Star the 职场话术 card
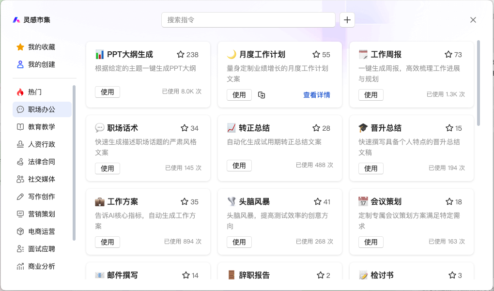The image size is (494, 291). point(185,128)
